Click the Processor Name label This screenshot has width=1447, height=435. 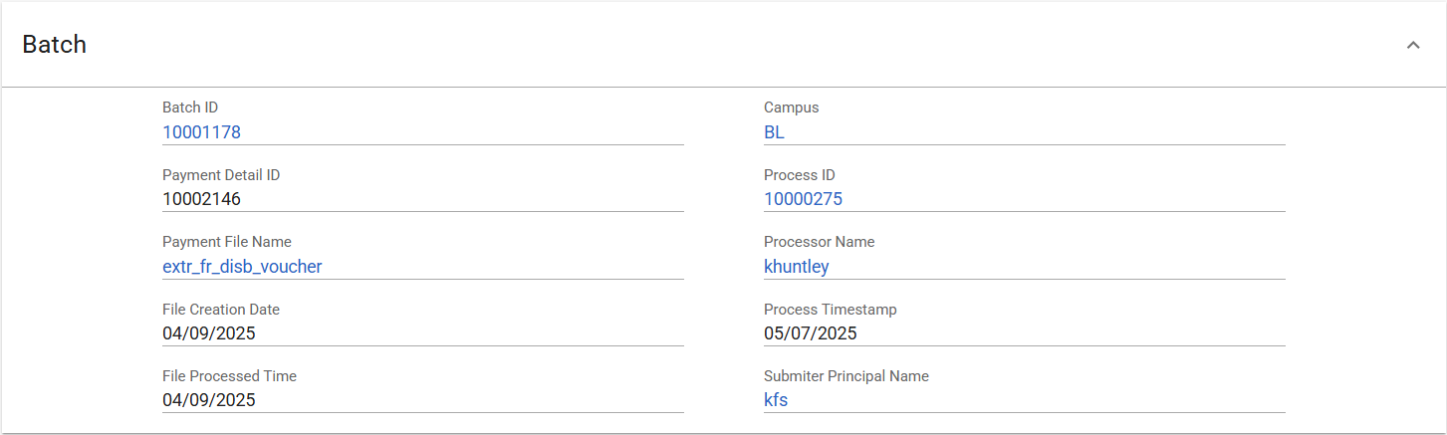tap(819, 242)
